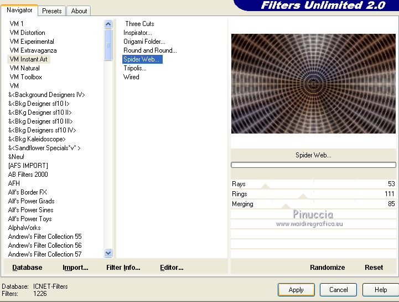Choose the Round and Round... filter

pos(150,50)
